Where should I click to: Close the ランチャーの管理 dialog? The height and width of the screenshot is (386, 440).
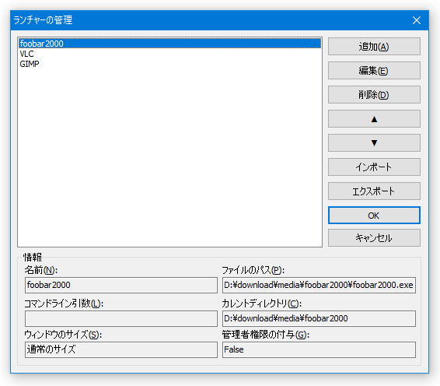(417, 20)
